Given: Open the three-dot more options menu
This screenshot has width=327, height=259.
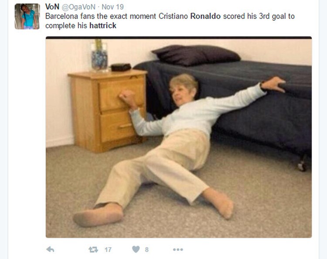Looking at the screenshot, I should click(x=178, y=249).
